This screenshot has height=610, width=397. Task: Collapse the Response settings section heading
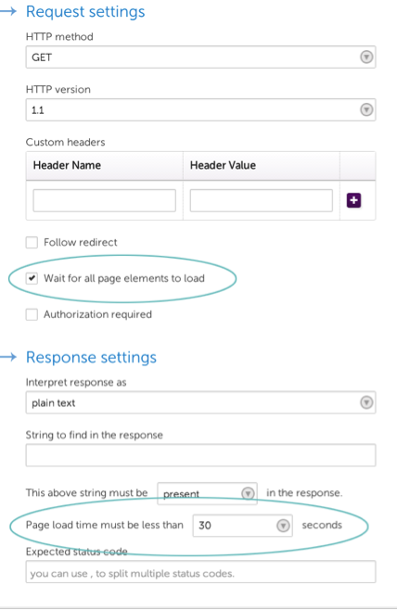91,357
